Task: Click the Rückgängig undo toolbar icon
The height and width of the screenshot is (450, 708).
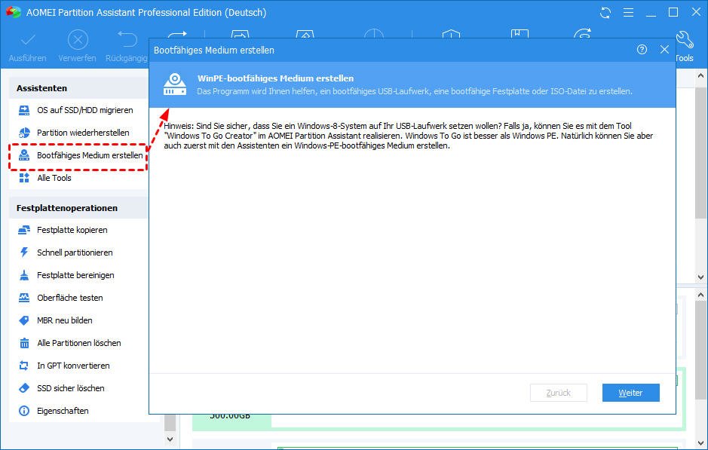Action: pyautogui.click(x=127, y=39)
